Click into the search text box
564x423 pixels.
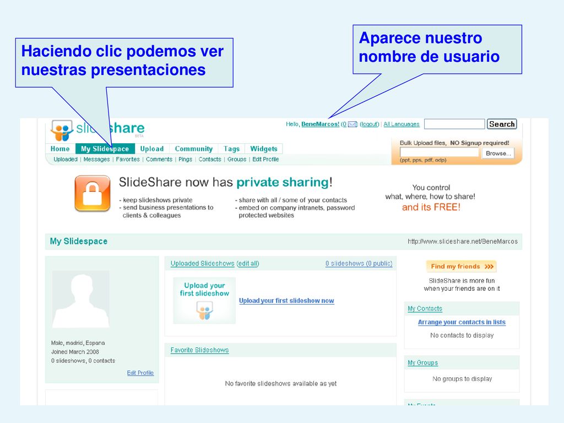(x=454, y=124)
